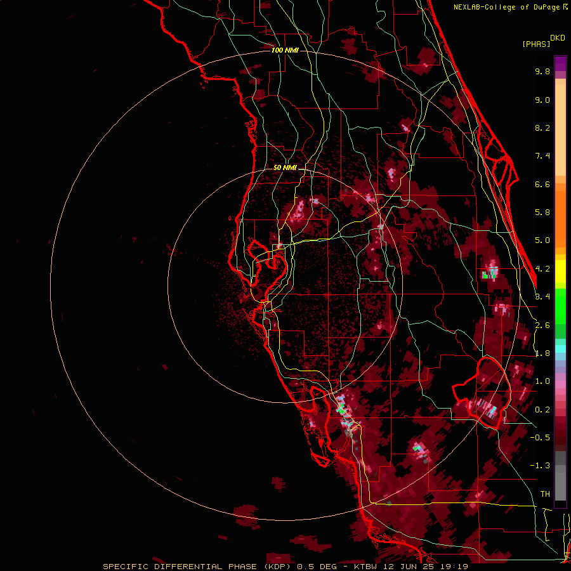Pick the light peach segment of the color bar
Viewport: 571px width, 571px height.
pos(560,131)
